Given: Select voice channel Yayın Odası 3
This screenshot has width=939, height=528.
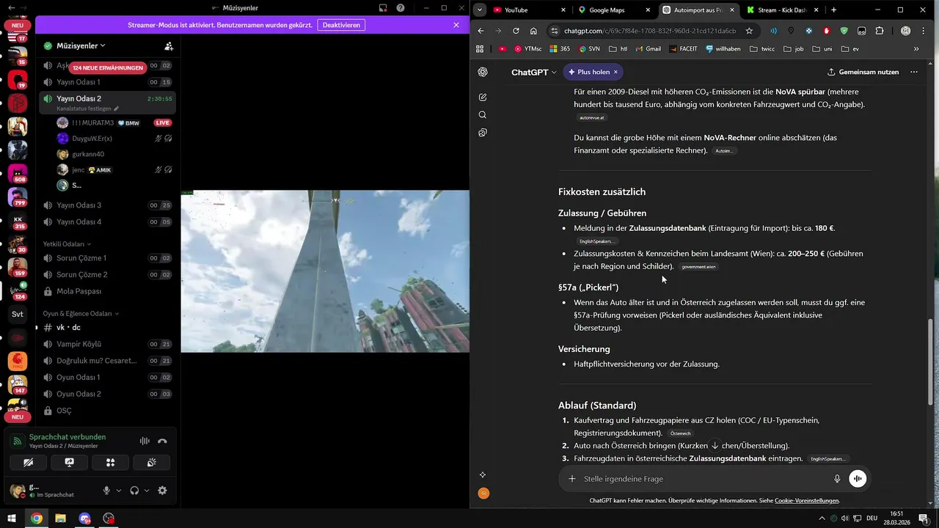Looking at the screenshot, I should coord(107,205).
